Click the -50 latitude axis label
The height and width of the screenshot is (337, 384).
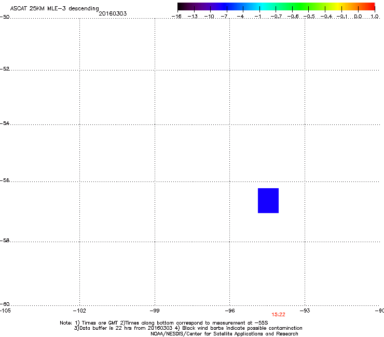pyautogui.click(x=5, y=17)
